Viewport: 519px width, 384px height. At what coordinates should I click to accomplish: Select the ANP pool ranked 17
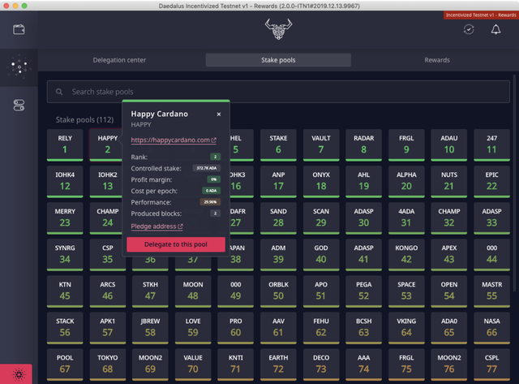pyautogui.click(x=278, y=182)
